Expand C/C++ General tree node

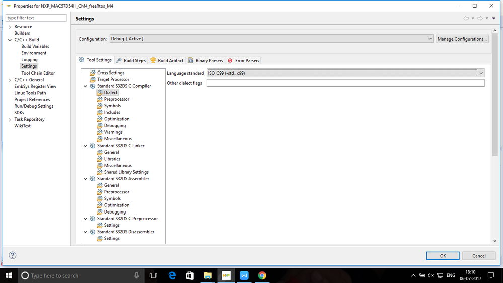[x=10, y=80]
